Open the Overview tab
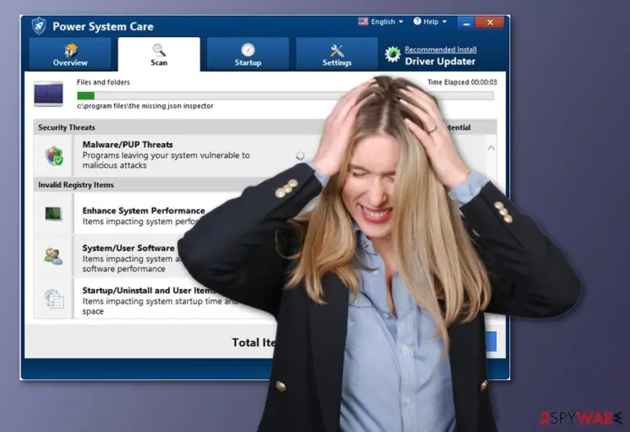630x432 pixels. 70,54
